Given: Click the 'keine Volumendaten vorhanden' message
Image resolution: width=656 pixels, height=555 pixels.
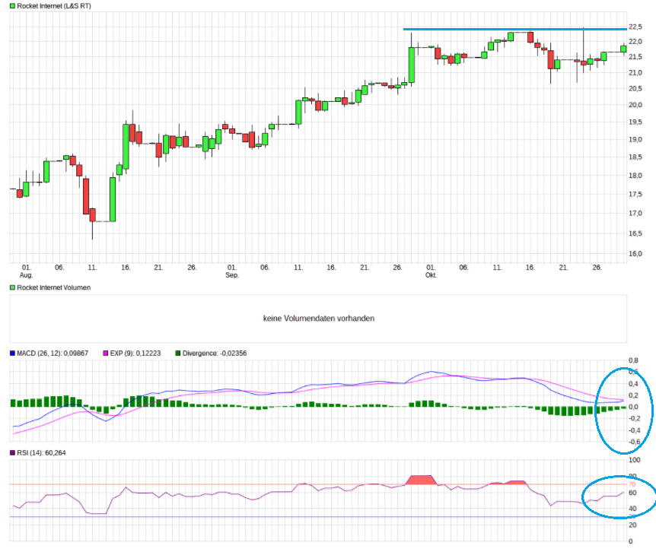Looking at the screenshot, I should pos(318,319).
